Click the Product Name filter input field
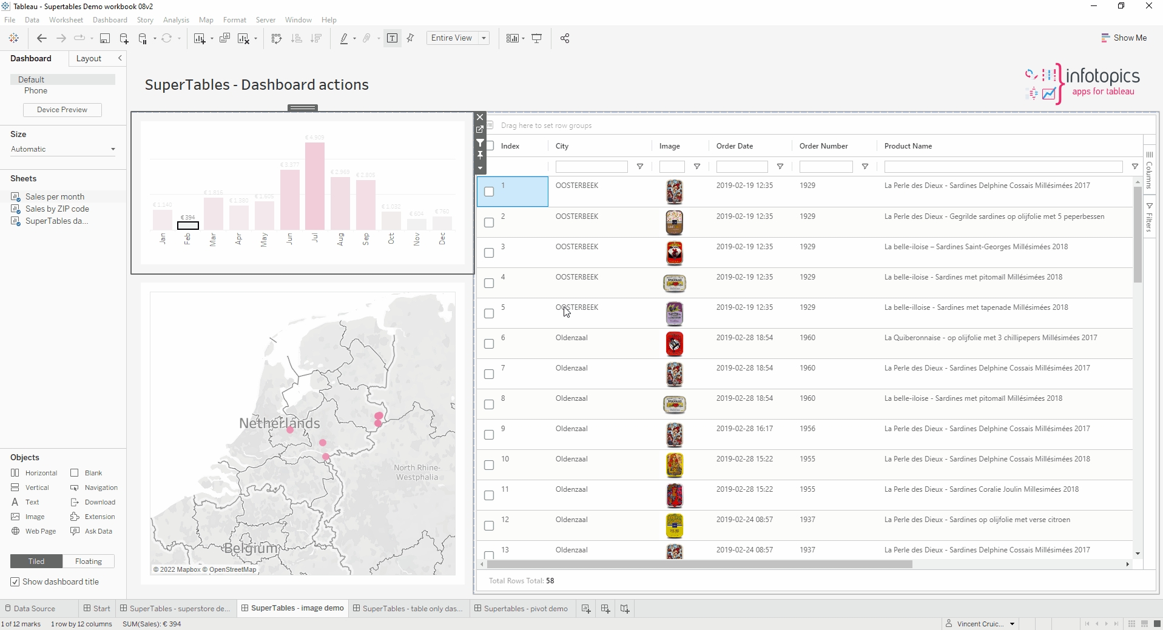Screen dimensions: 1163x630 1003,167
